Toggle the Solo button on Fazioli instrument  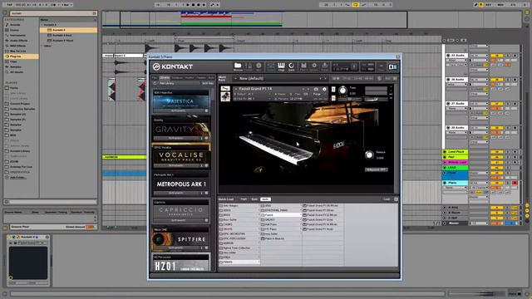click(x=333, y=89)
